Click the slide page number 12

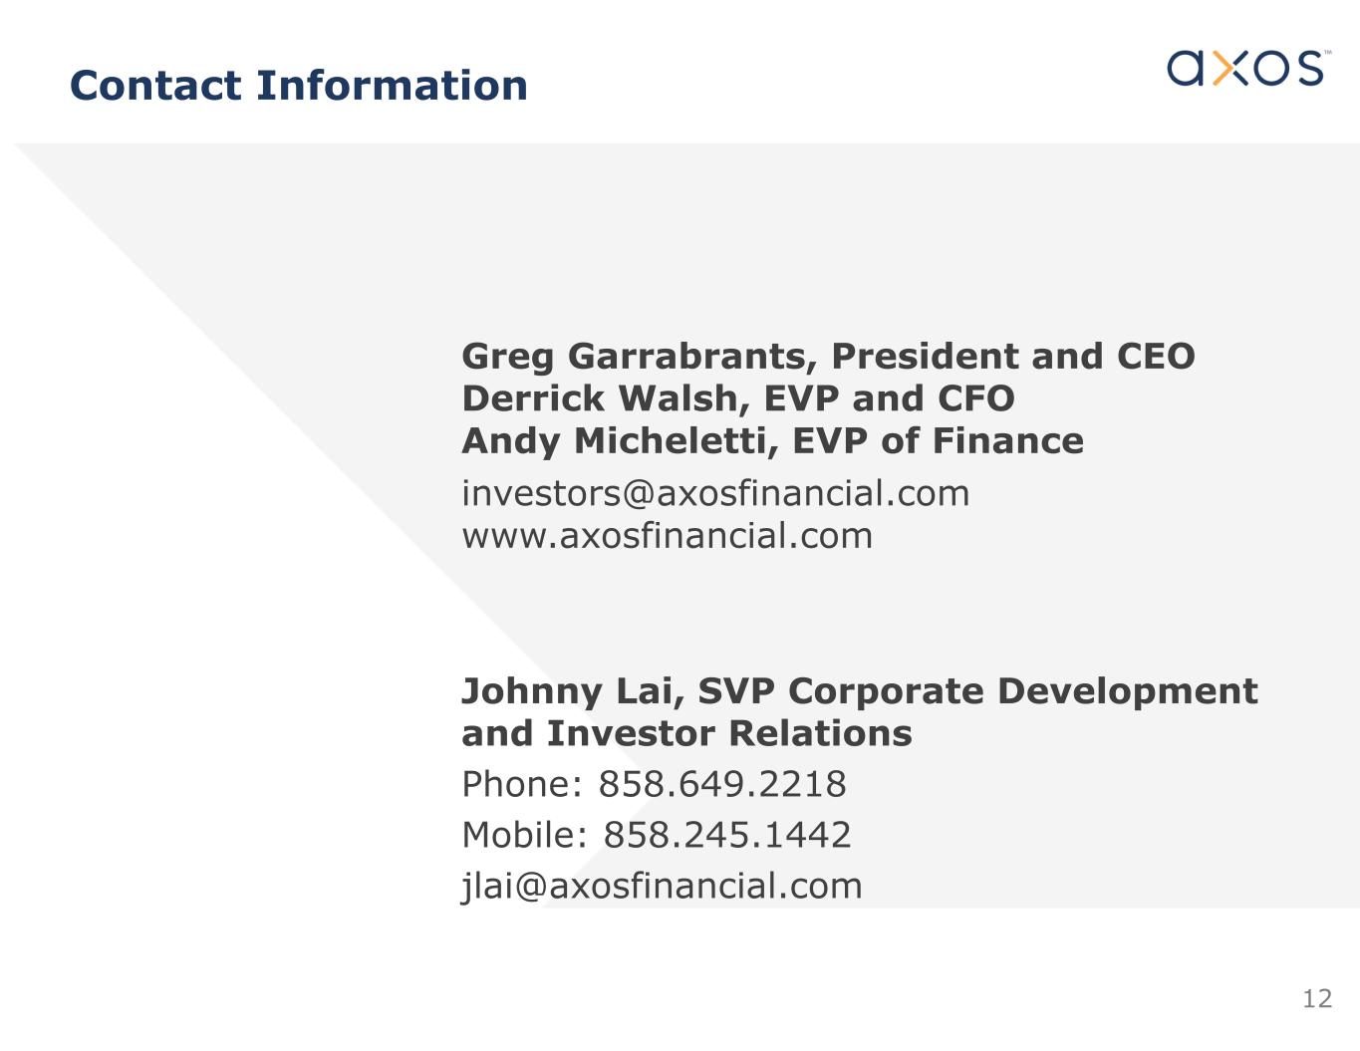click(1316, 998)
